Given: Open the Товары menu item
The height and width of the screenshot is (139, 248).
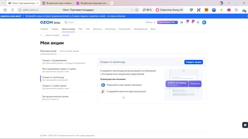Looking at the screenshot, I should click(x=55, y=29).
